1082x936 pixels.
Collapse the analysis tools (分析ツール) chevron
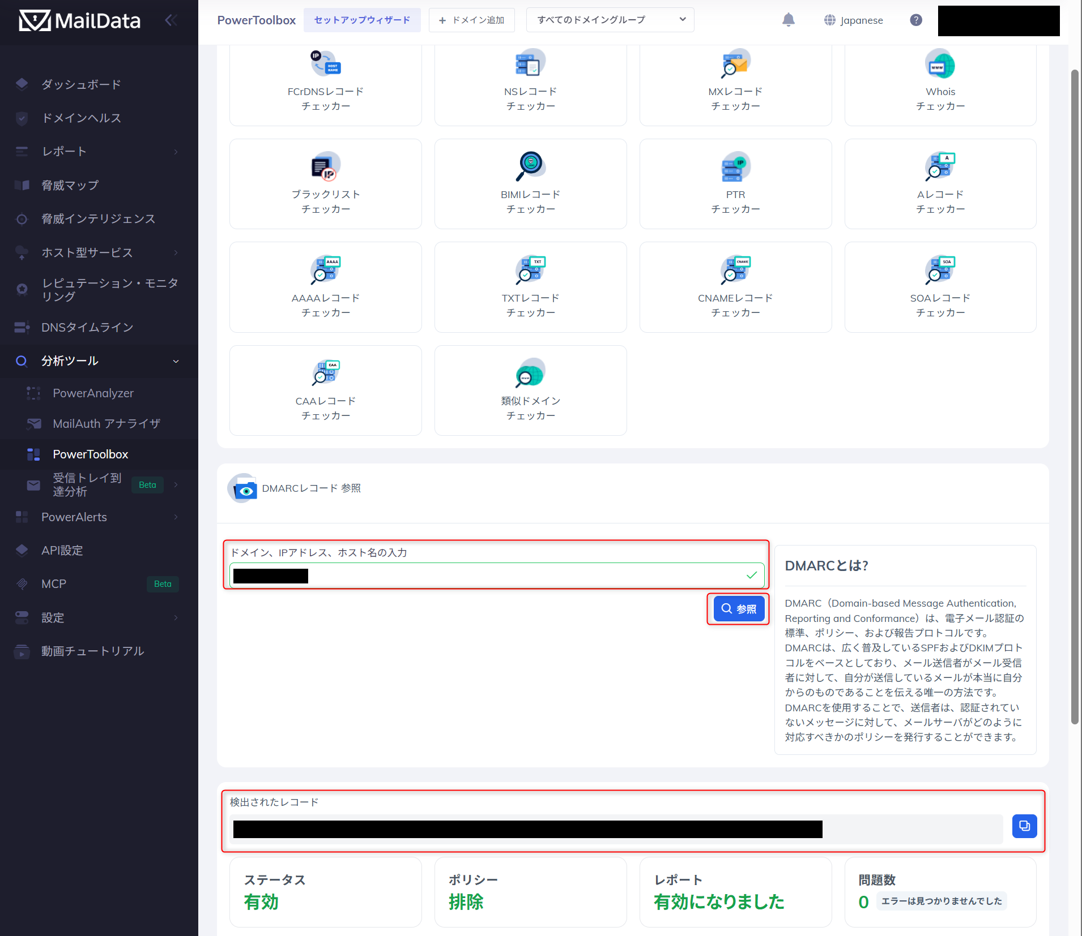click(x=176, y=361)
